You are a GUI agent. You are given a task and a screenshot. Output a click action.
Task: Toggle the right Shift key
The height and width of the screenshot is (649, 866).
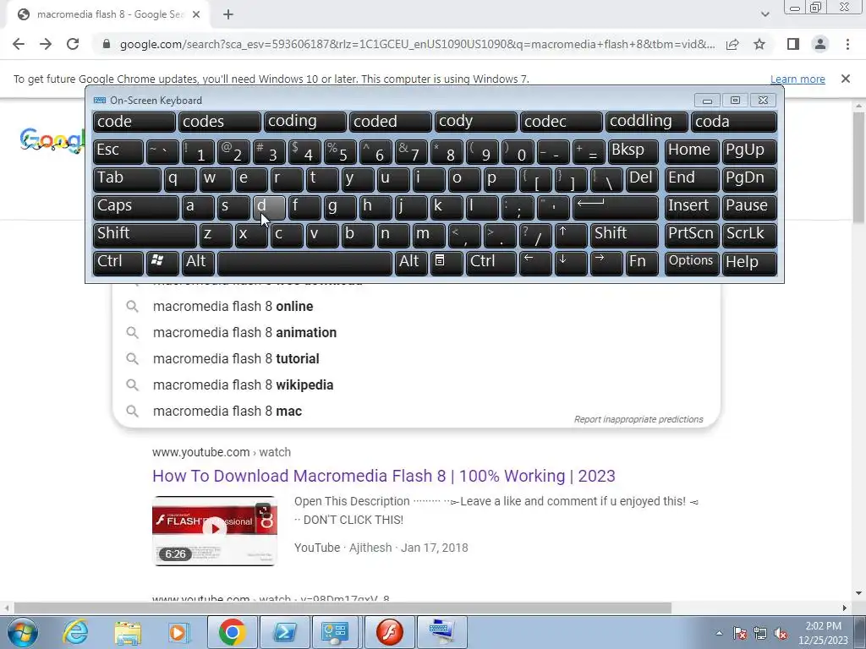pyautogui.click(x=624, y=235)
